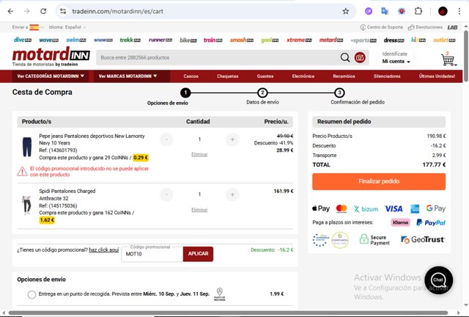This screenshot has width=469, height=317.
Task: Open Centro de Soporte link
Action: coord(382,27)
